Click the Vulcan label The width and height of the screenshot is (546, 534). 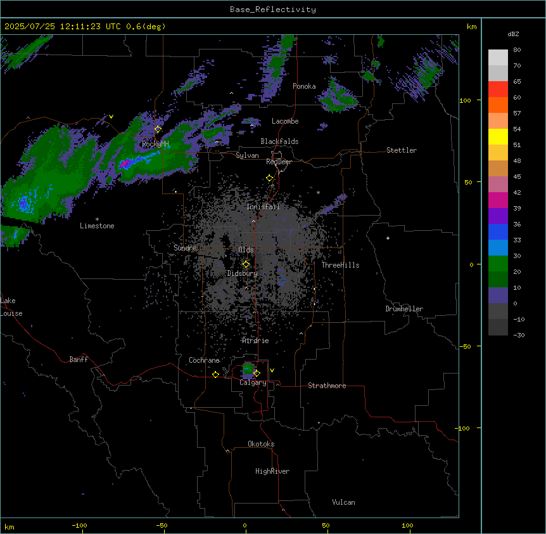pos(343,502)
